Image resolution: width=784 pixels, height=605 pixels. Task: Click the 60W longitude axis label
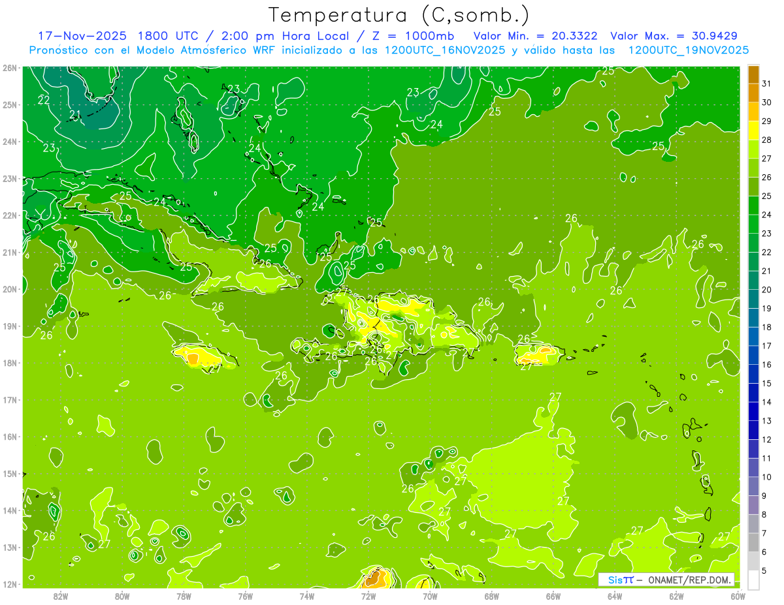pyautogui.click(x=738, y=596)
